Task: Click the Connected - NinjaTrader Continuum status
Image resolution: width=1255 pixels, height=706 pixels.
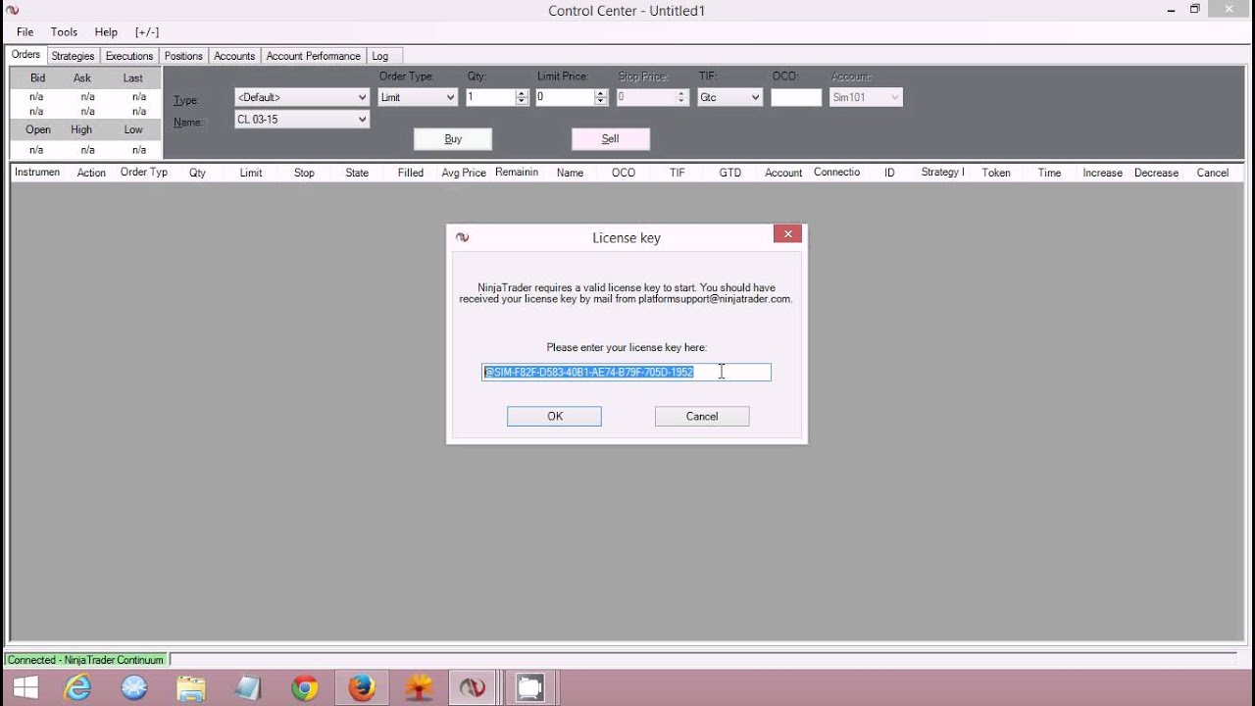Action: coord(85,660)
